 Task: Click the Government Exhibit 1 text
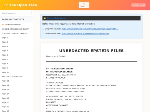click(56, 56)
